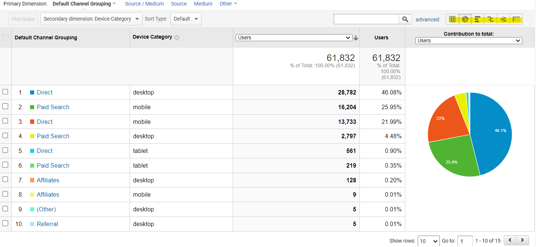Click the green color square beside Paid Search row 2

click(32, 107)
